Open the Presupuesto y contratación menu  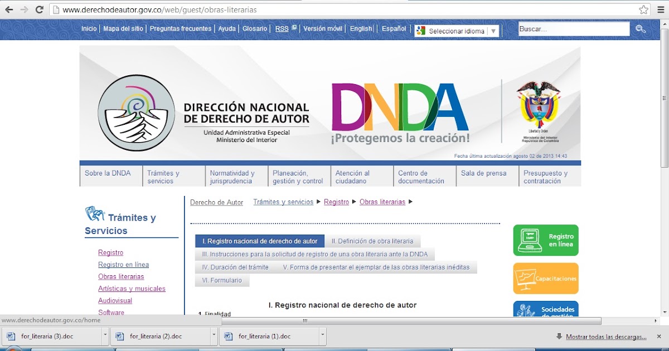coord(550,176)
